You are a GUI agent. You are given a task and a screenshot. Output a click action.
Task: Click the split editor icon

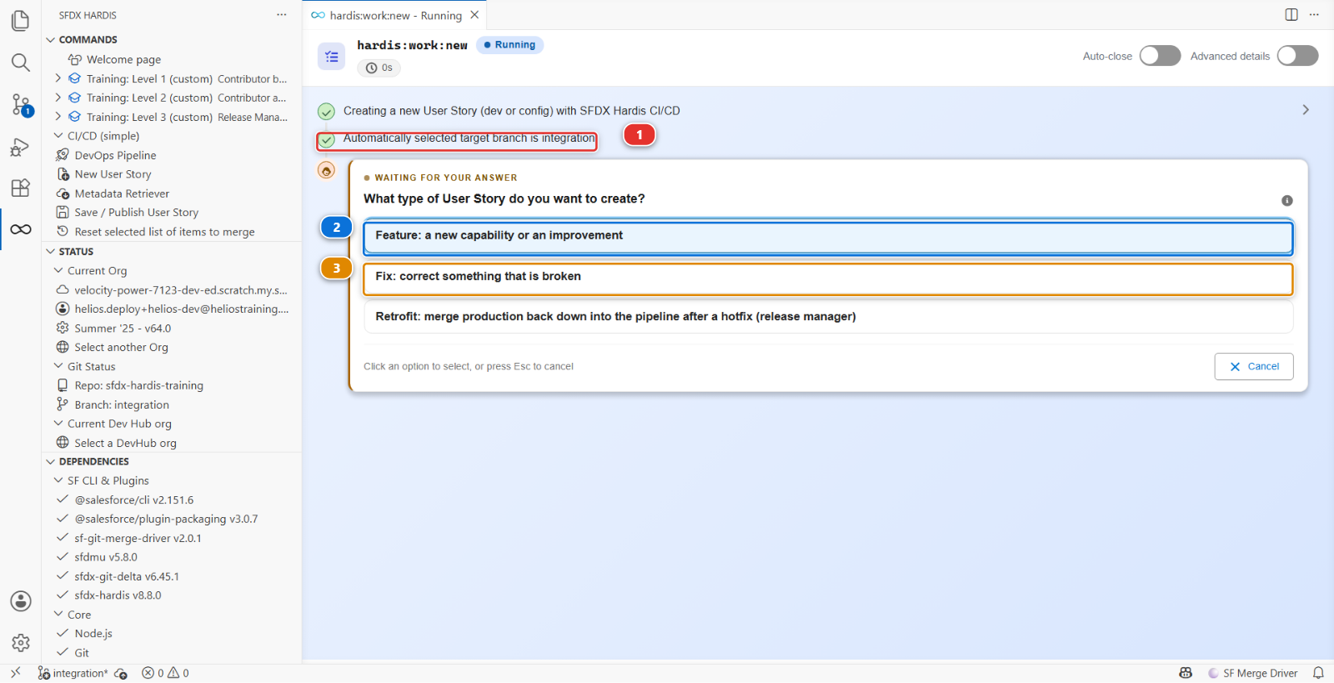(x=1291, y=15)
